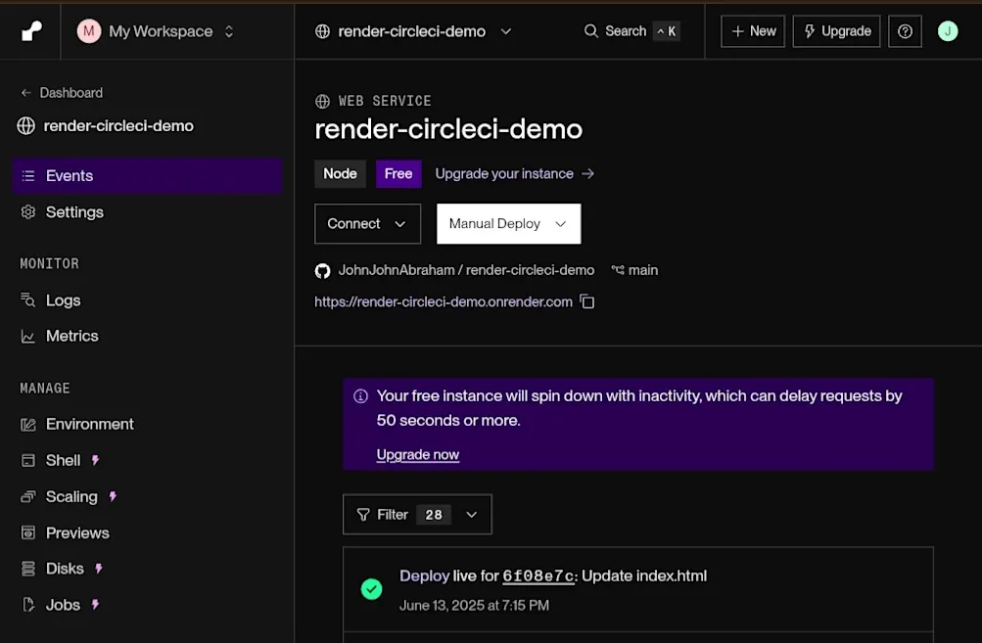Open commit 6f08e7c details
This screenshot has width=982, height=643.
pyautogui.click(x=538, y=575)
